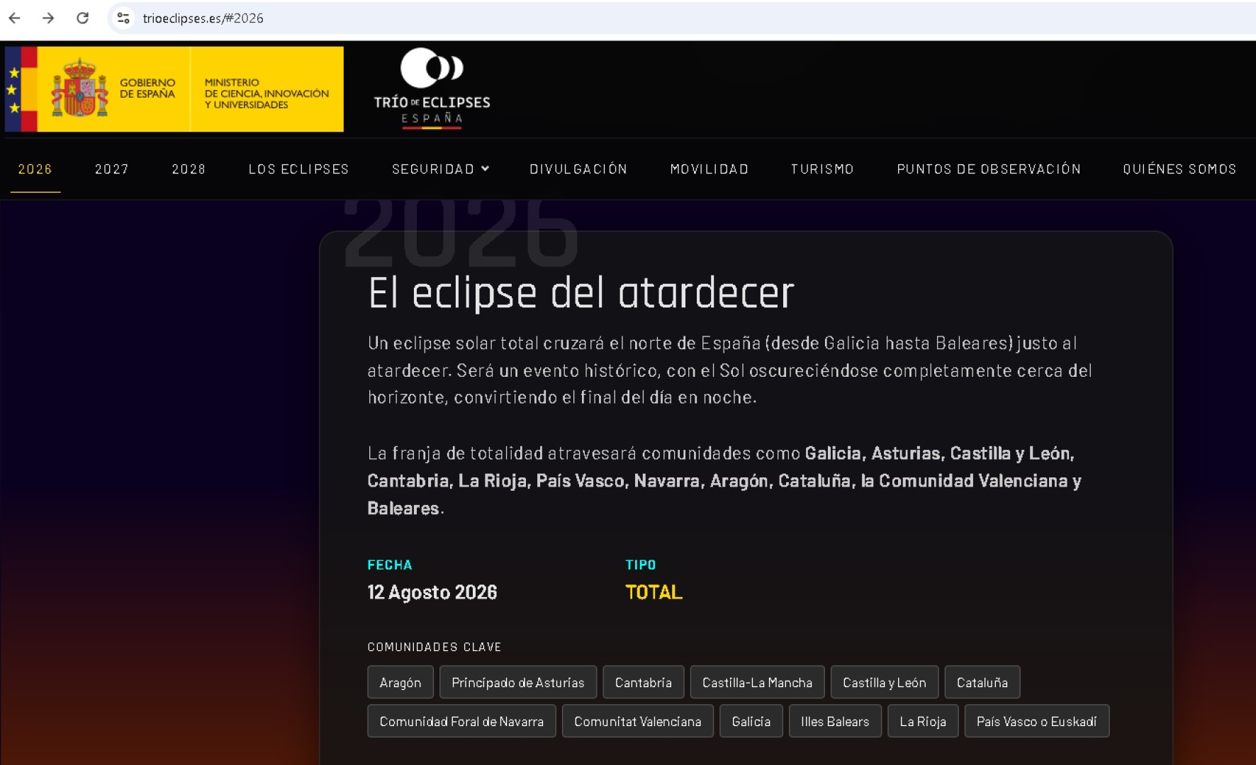Open Puntos de Observación page

989,169
